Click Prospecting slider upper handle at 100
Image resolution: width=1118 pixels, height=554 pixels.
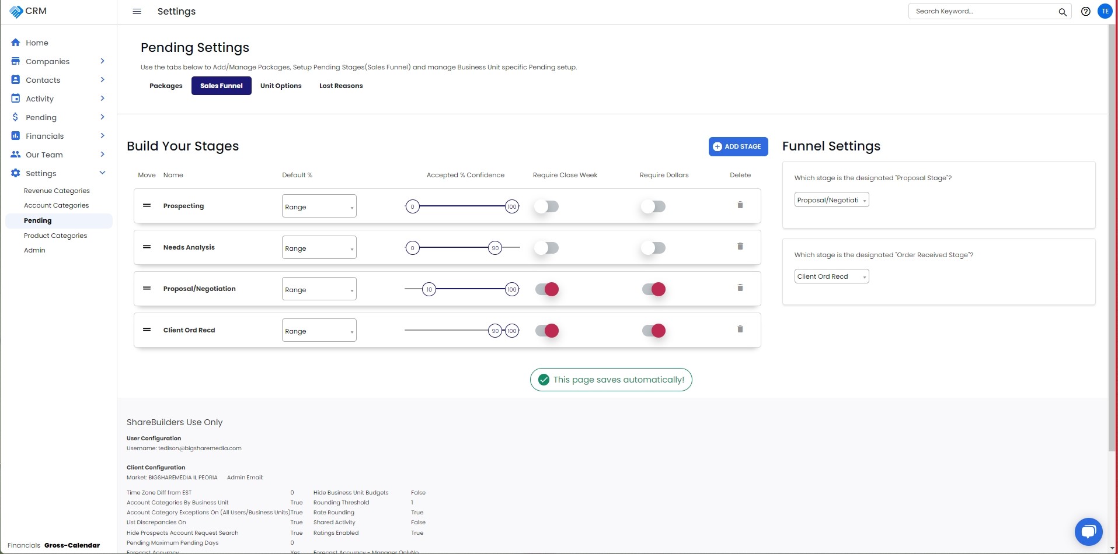(512, 206)
